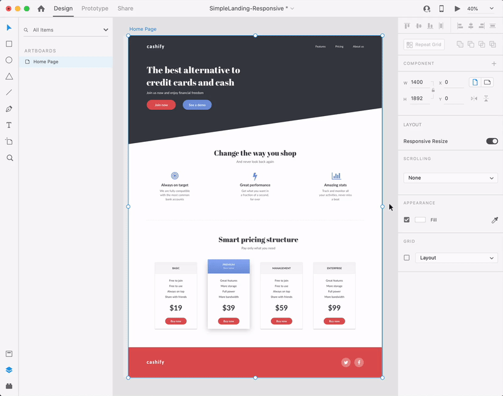Click the See a demo button
The image size is (503, 396).
pyautogui.click(x=197, y=105)
